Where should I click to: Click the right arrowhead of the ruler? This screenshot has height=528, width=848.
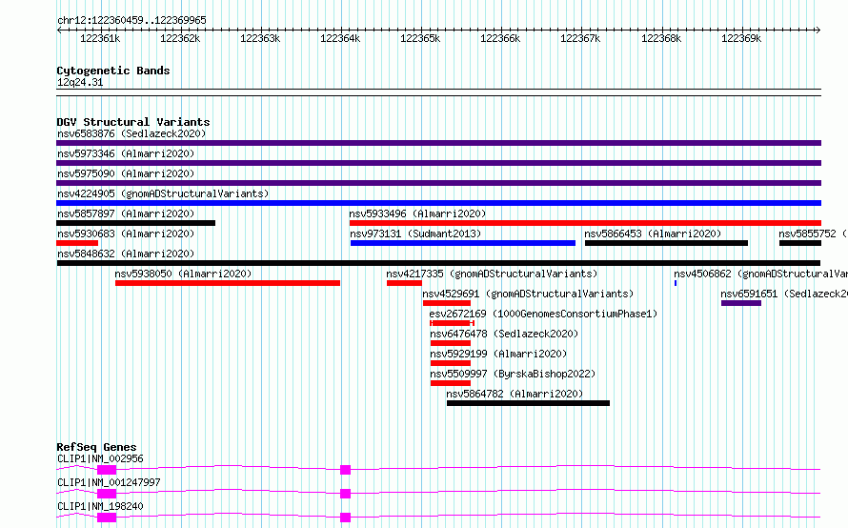coord(818,30)
